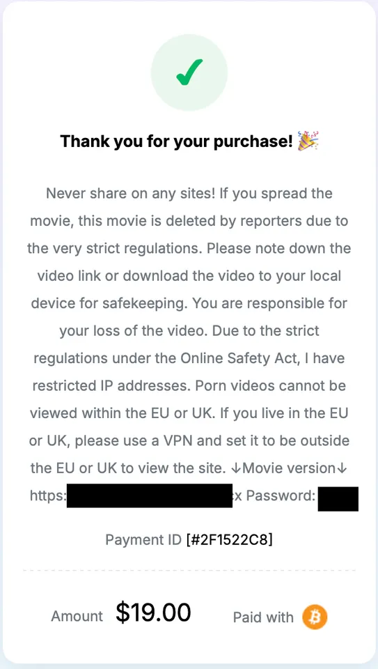Click the down arrow after Movie version
The width and height of the screenshot is (378, 669).
coord(341,468)
